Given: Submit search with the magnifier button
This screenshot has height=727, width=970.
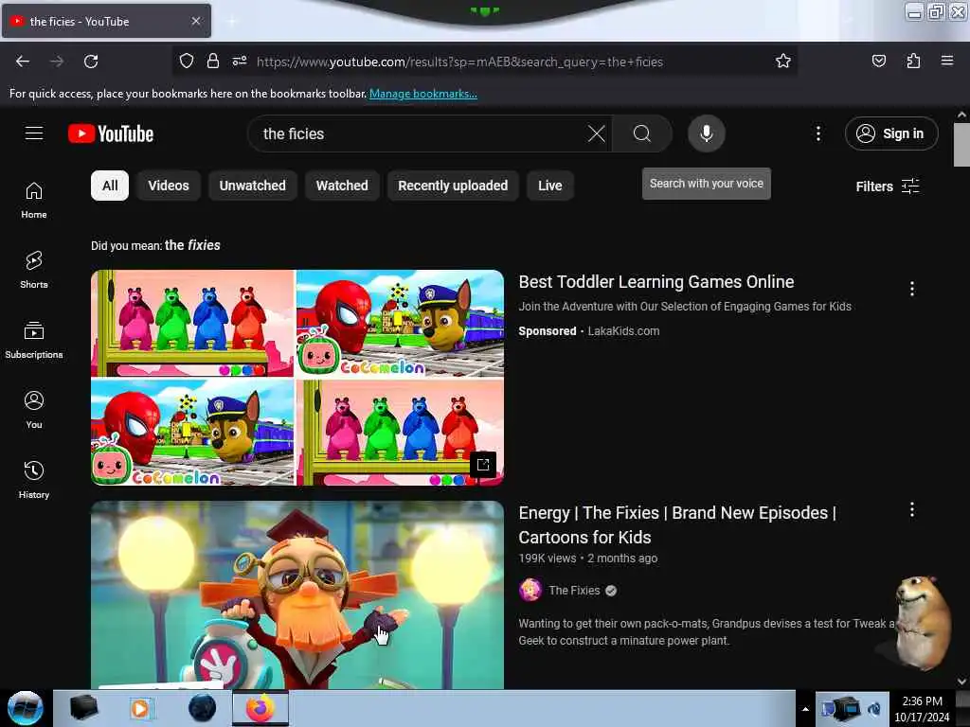Looking at the screenshot, I should click(x=642, y=133).
